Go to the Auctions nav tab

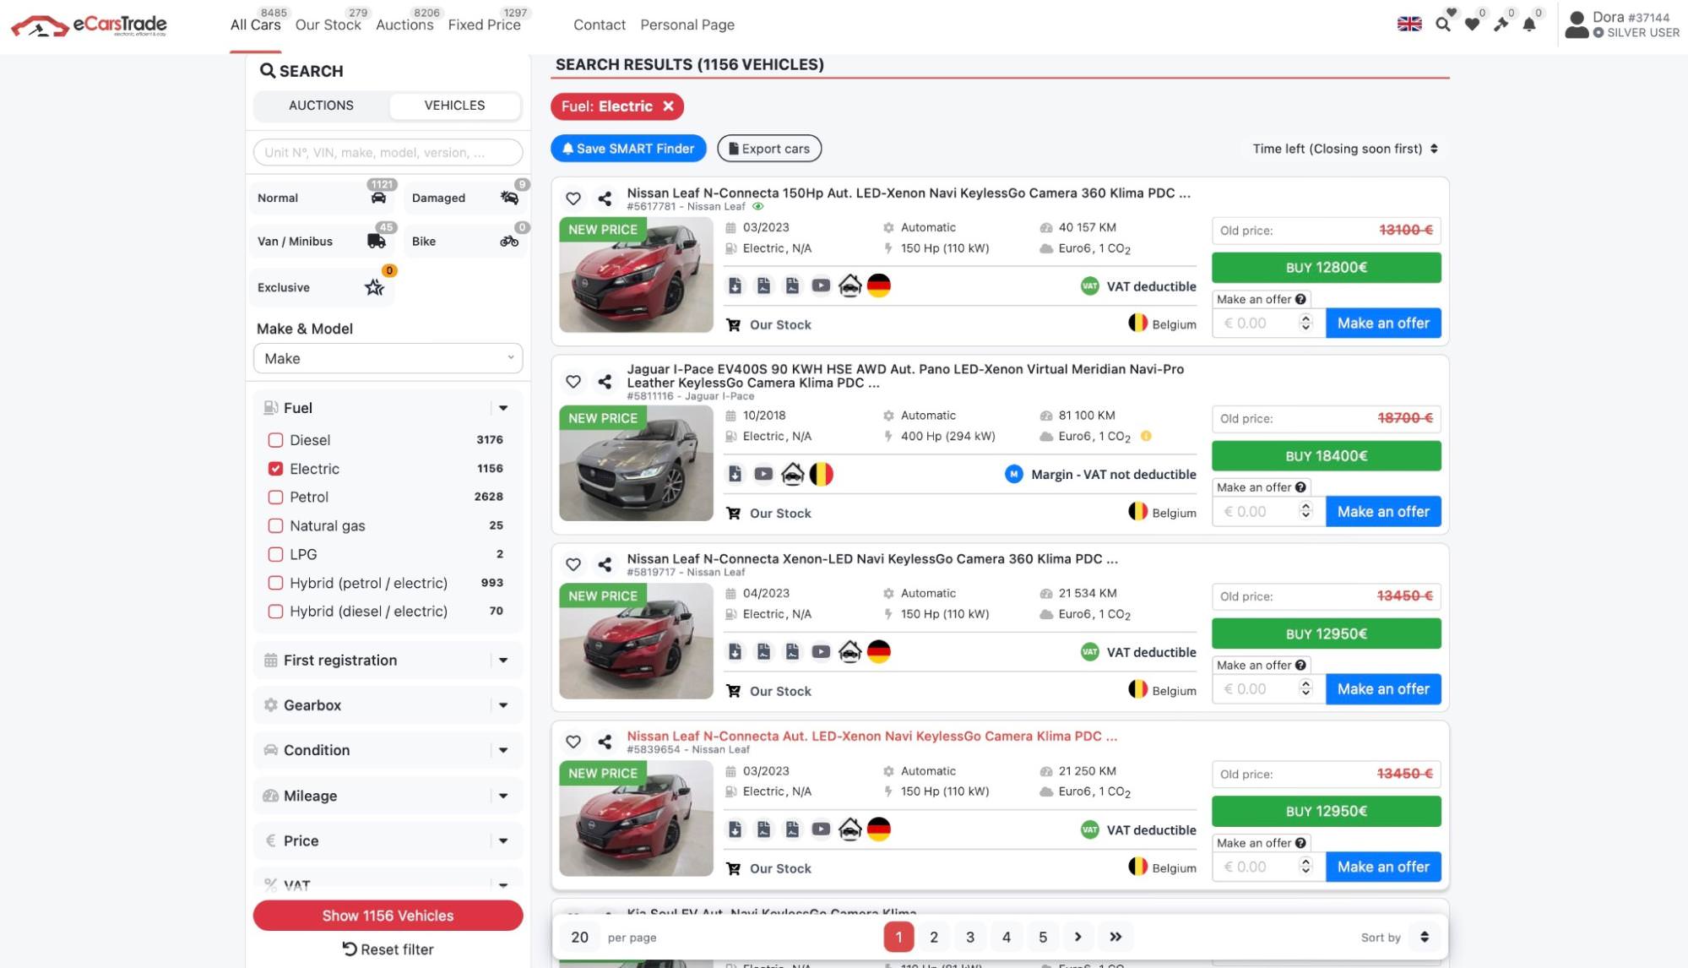pos(404,24)
